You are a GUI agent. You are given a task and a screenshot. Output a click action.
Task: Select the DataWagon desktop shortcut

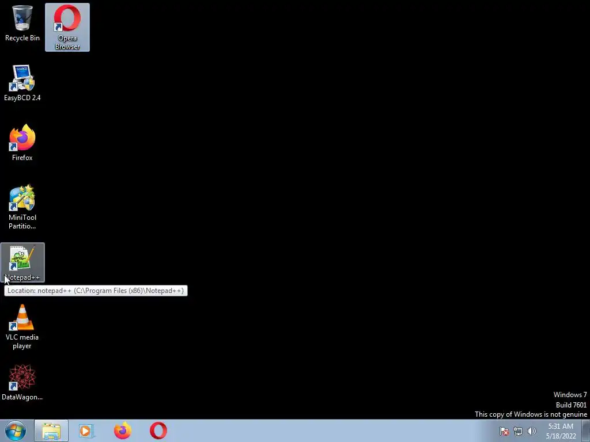coord(22,382)
